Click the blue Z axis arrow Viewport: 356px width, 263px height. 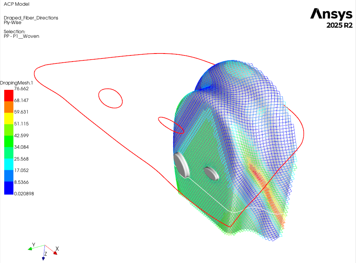pos(44,258)
